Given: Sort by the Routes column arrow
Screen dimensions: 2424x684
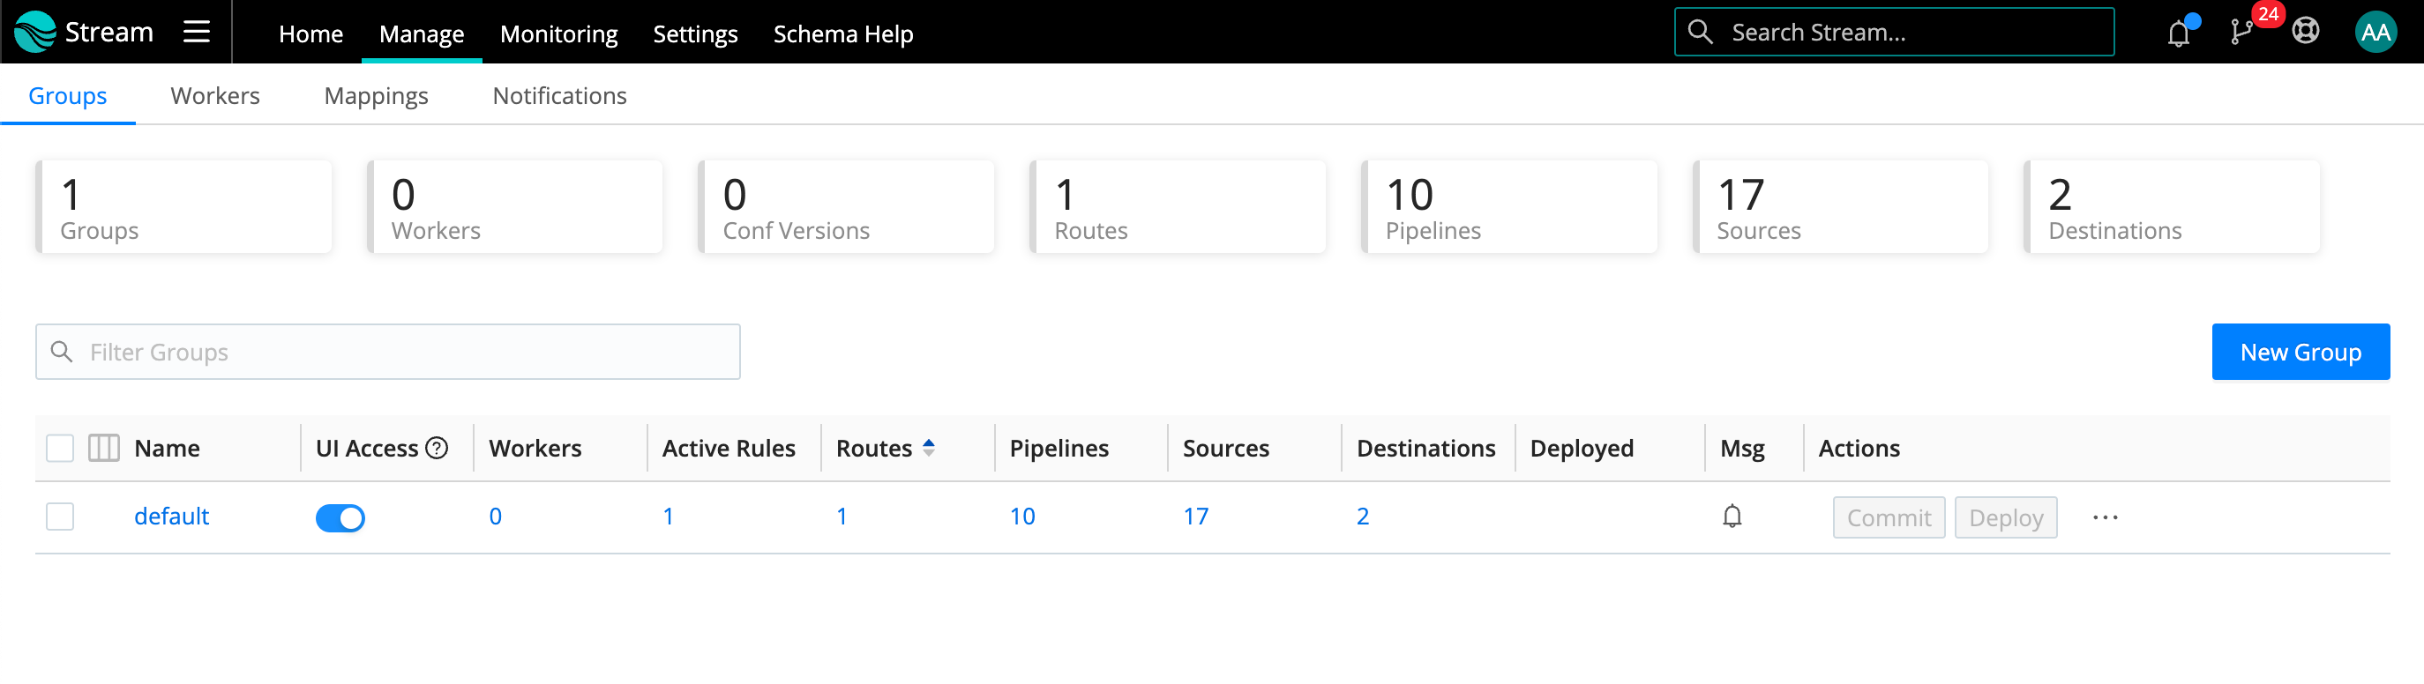Looking at the screenshot, I should (x=929, y=448).
